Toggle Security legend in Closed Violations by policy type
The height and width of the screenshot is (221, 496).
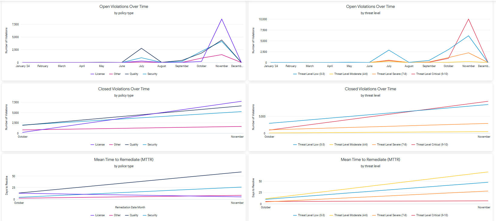pyautogui.click(x=150, y=145)
